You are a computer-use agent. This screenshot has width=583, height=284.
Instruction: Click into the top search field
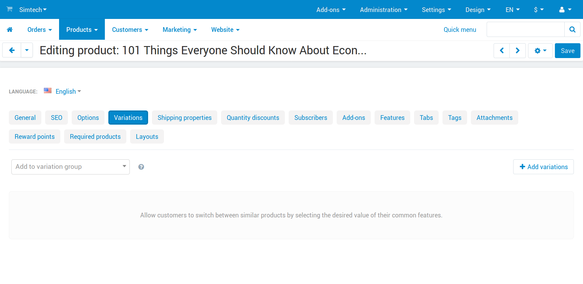(x=526, y=29)
